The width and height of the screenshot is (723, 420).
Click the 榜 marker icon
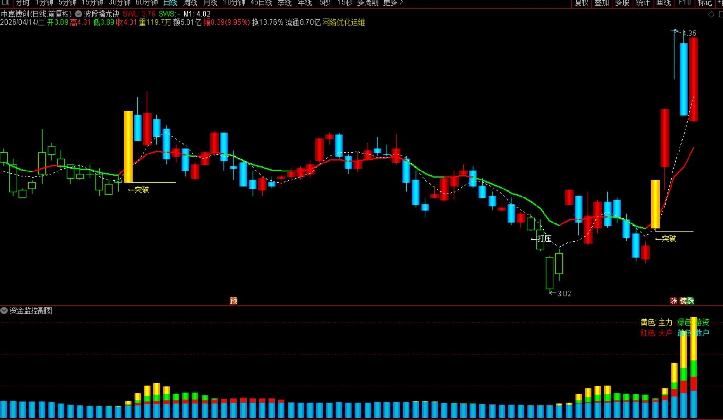[x=682, y=300]
